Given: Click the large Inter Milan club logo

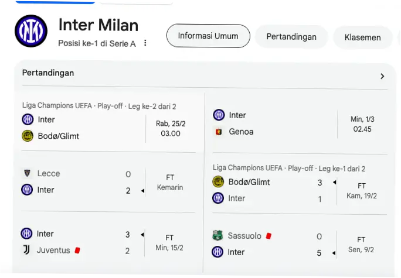Looking at the screenshot, I should click(x=31, y=31).
